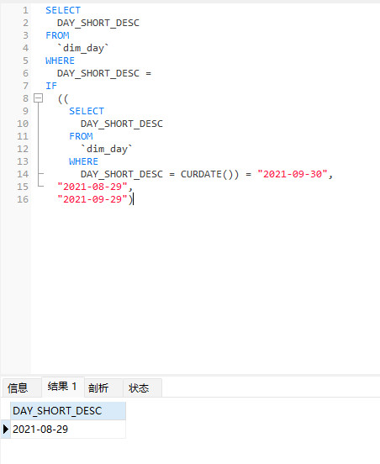Open the 剖析 tab

point(103,388)
